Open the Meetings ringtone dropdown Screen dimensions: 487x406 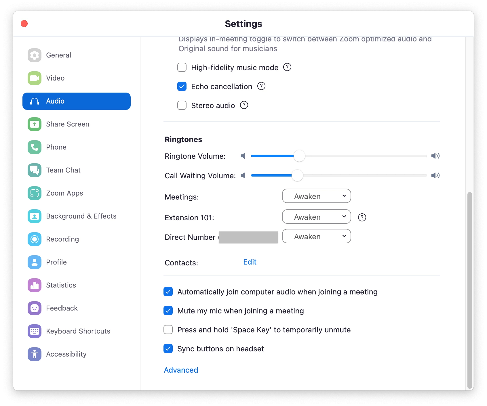coord(317,196)
